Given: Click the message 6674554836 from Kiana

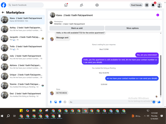Looking at the screenshot, I should [x=61, y=93].
